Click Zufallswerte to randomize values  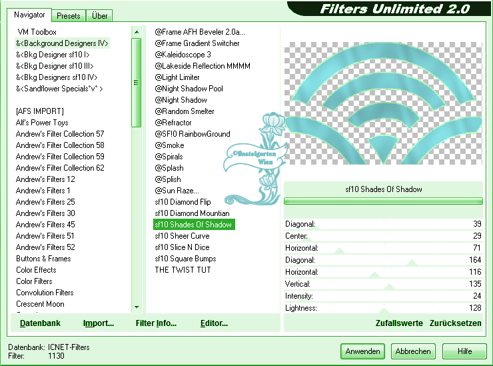tap(399, 323)
